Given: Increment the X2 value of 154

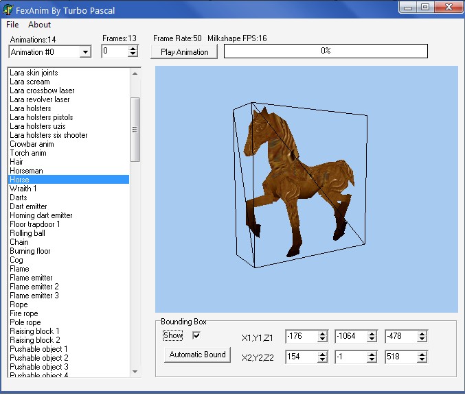Looking at the screenshot, I should [x=323, y=354].
